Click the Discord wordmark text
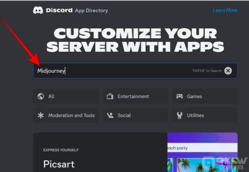This screenshot has width=249, height=172. (x=59, y=10)
